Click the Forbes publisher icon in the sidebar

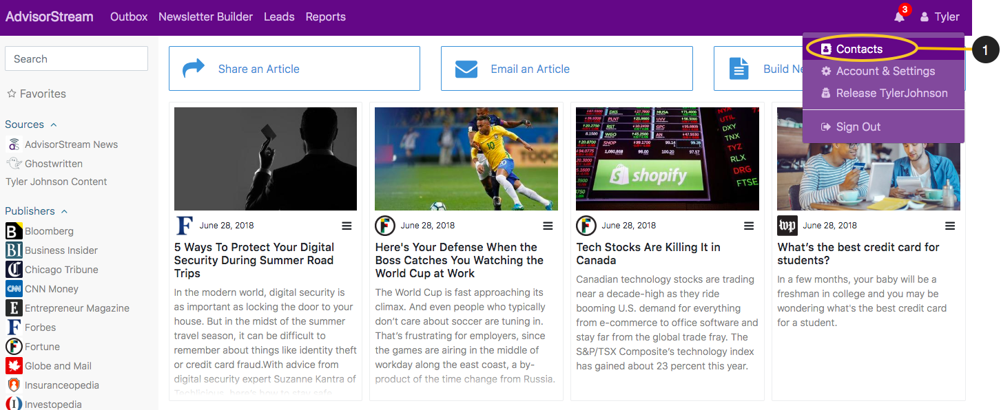[14, 327]
